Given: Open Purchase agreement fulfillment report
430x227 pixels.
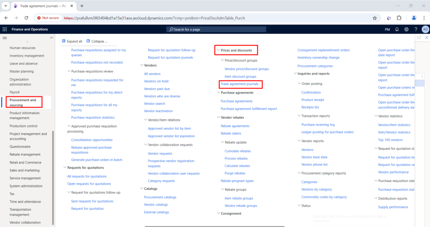Looking at the screenshot, I should (x=249, y=109).
